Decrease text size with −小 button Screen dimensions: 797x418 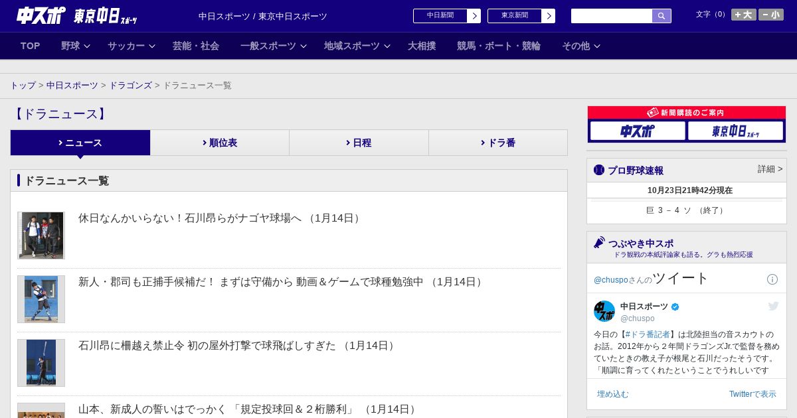coord(771,15)
